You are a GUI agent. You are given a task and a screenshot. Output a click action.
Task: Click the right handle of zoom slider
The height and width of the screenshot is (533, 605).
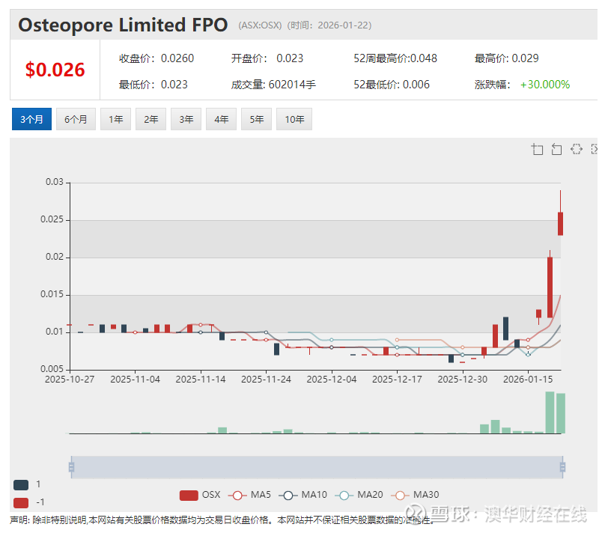coord(562,467)
